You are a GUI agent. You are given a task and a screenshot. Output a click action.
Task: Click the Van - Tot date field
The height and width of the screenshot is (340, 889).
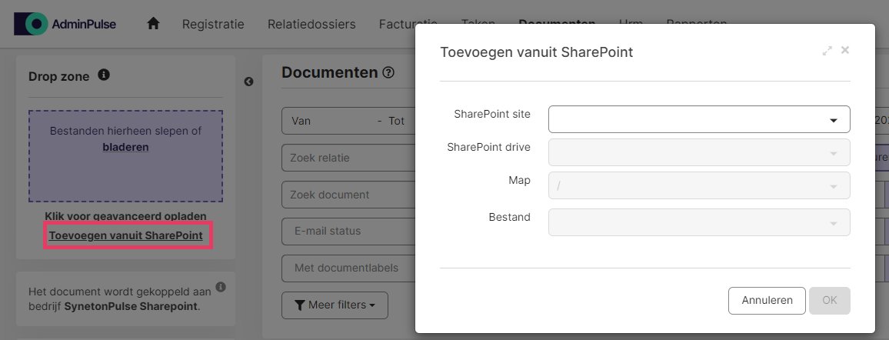[x=348, y=121]
